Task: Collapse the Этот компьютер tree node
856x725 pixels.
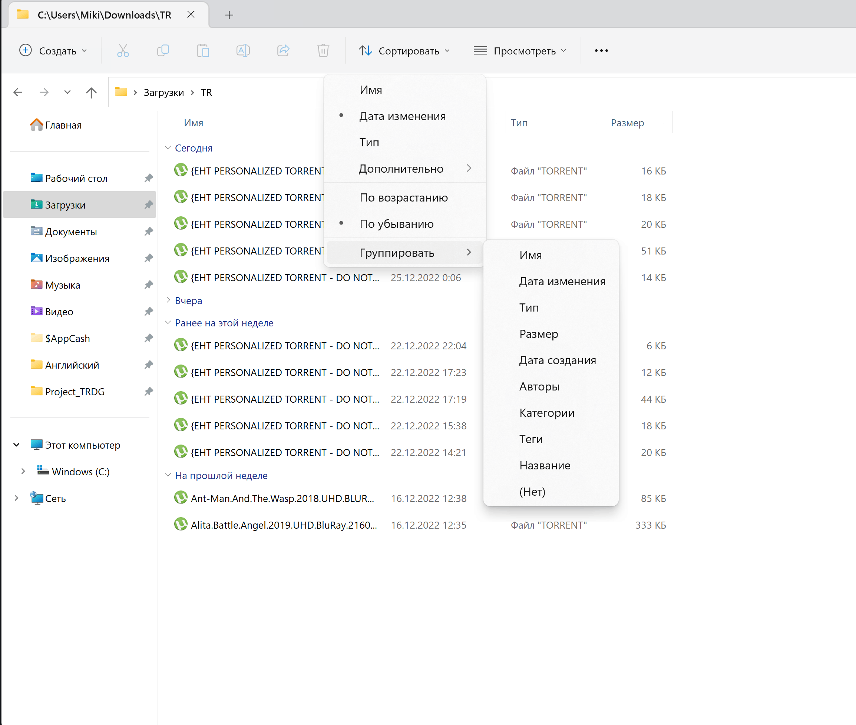Action: [16, 445]
